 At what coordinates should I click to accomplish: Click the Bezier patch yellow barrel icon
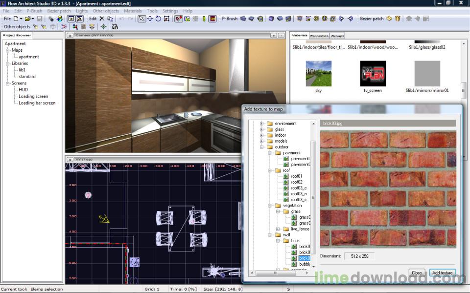point(398,19)
